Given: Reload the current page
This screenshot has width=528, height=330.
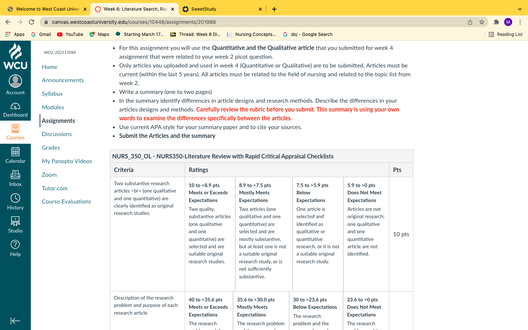Looking at the screenshot, I should (32, 22).
